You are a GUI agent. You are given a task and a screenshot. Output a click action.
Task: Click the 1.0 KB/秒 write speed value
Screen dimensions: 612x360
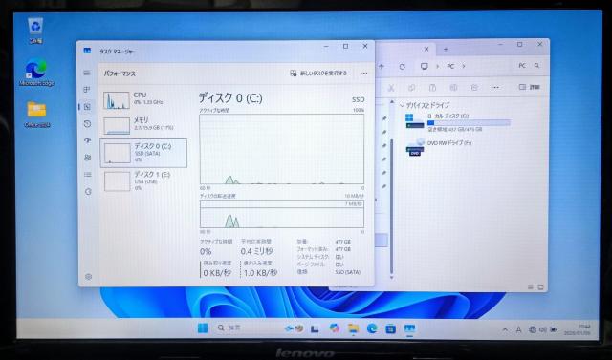click(260, 273)
